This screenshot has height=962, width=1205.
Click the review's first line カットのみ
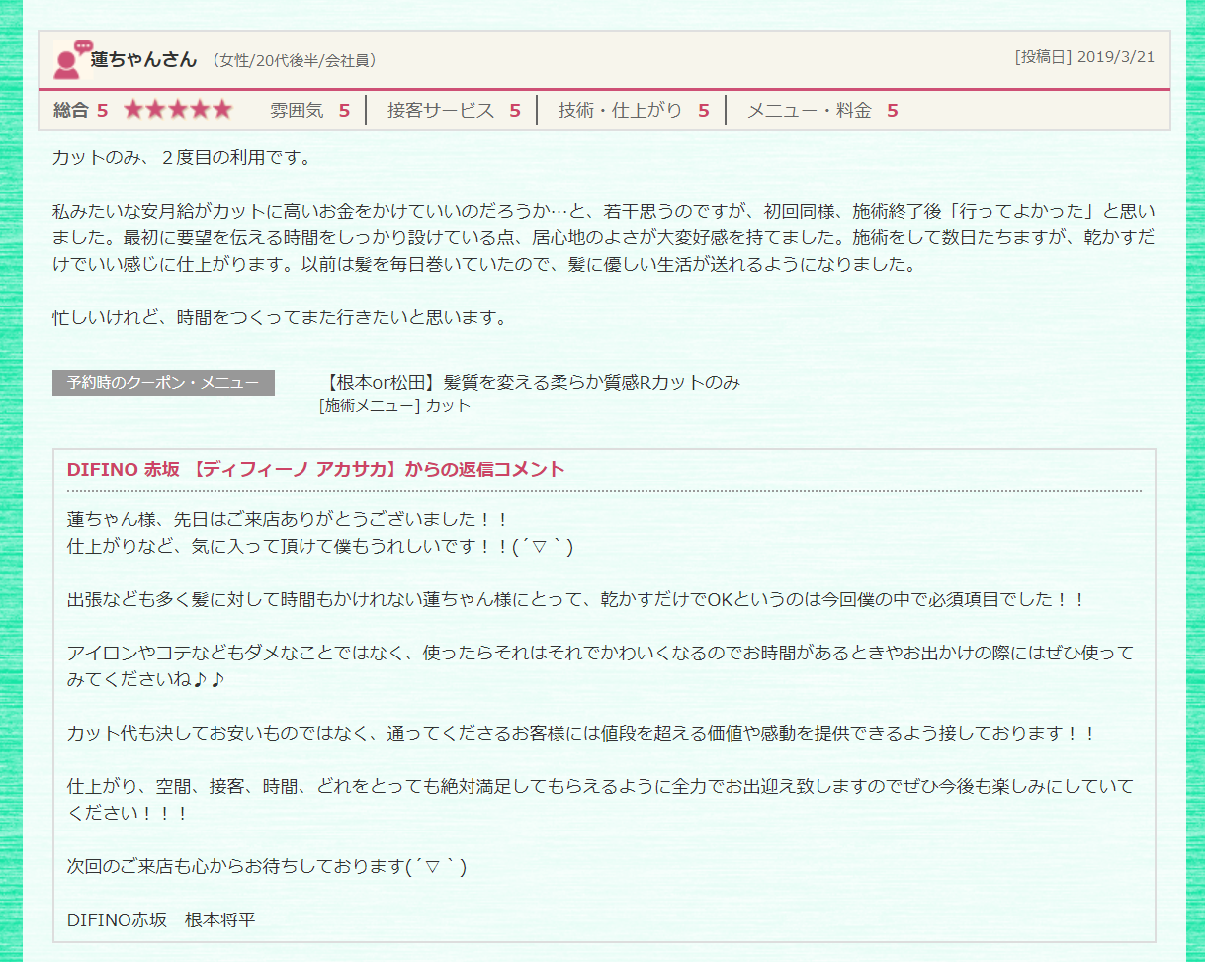point(181,157)
